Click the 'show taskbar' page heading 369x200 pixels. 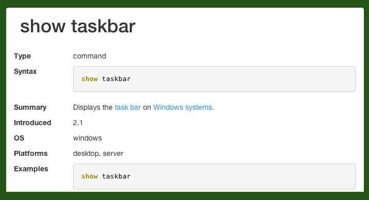pyautogui.click(x=78, y=26)
